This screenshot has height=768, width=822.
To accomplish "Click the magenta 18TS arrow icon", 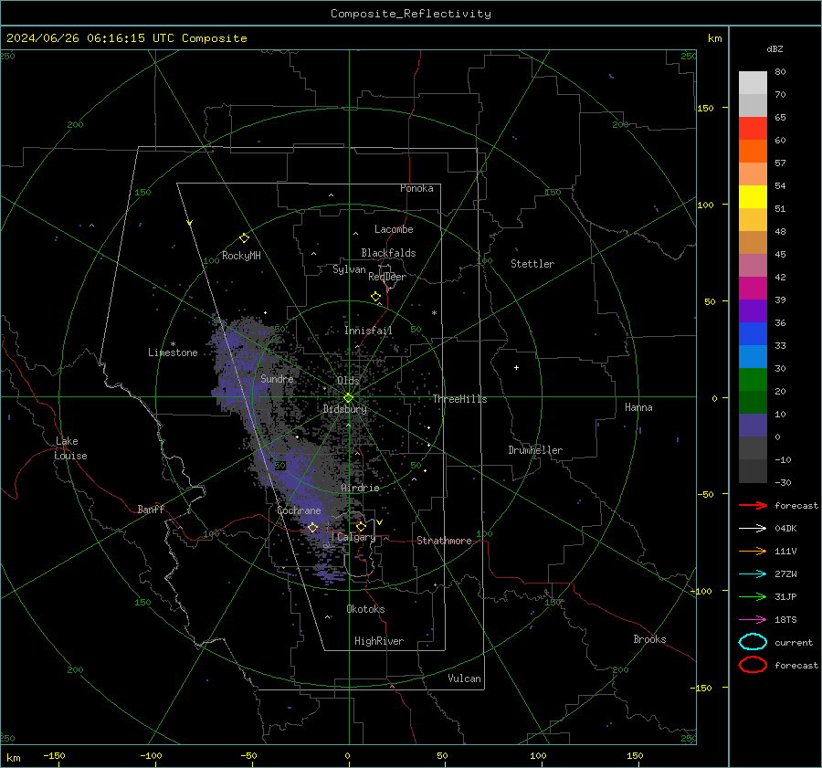I will (753, 620).
